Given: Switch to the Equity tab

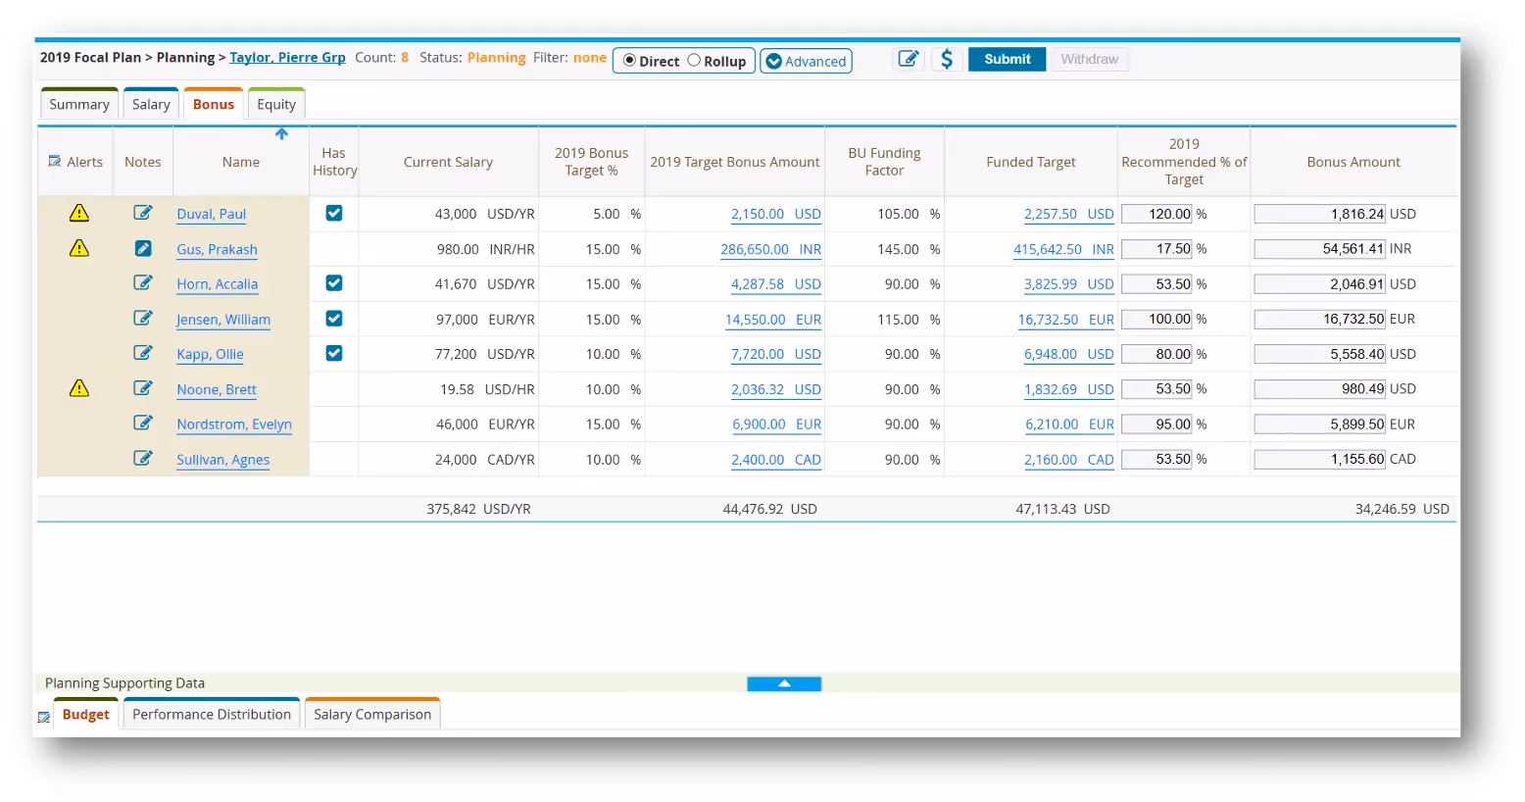Looking at the screenshot, I should [276, 103].
